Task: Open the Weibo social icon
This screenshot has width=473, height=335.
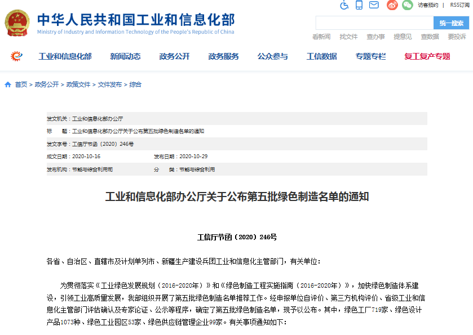Action: (392, 5)
